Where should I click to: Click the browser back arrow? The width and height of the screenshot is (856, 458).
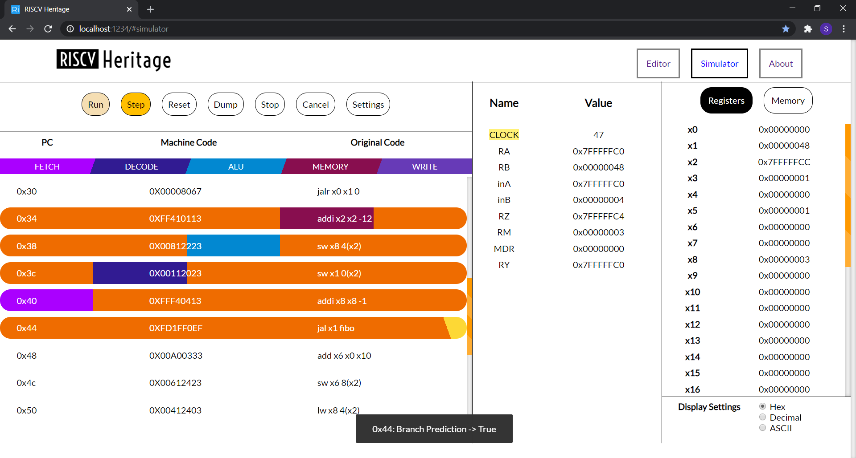coord(12,29)
